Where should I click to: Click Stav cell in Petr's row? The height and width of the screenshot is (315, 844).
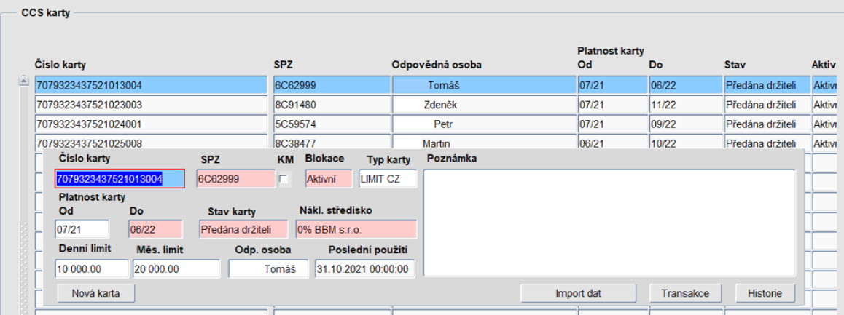[767, 124]
